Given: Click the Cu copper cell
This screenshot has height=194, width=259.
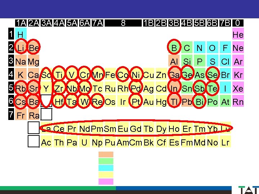Looking at the screenshot, I should click(149, 74).
